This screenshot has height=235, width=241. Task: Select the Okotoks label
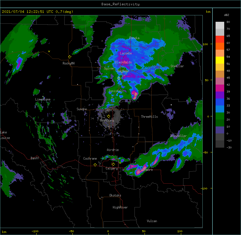pyautogui.click(x=115, y=195)
